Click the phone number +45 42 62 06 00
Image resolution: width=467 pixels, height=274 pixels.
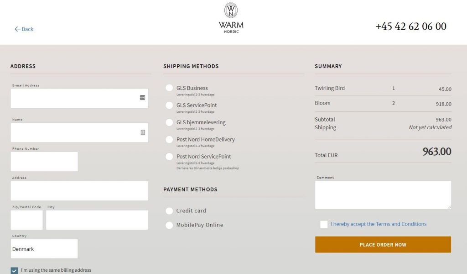pyautogui.click(x=411, y=26)
